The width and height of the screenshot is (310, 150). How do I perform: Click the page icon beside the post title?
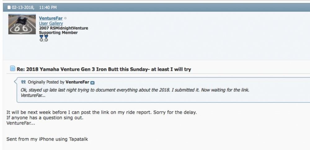[12, 69]
